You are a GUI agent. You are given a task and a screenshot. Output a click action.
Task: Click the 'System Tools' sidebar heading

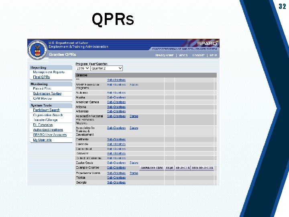[x=41, y=106]
